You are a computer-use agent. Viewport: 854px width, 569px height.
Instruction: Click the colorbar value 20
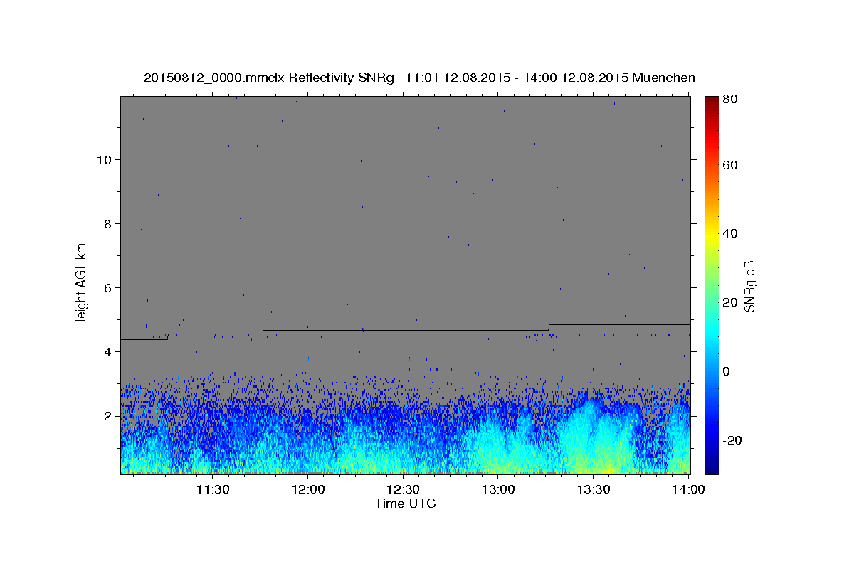coord(729,302)
